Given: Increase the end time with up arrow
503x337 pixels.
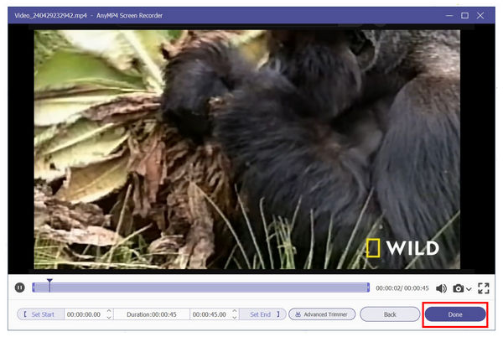Looking at the screenshot, I should coord(235,311).
